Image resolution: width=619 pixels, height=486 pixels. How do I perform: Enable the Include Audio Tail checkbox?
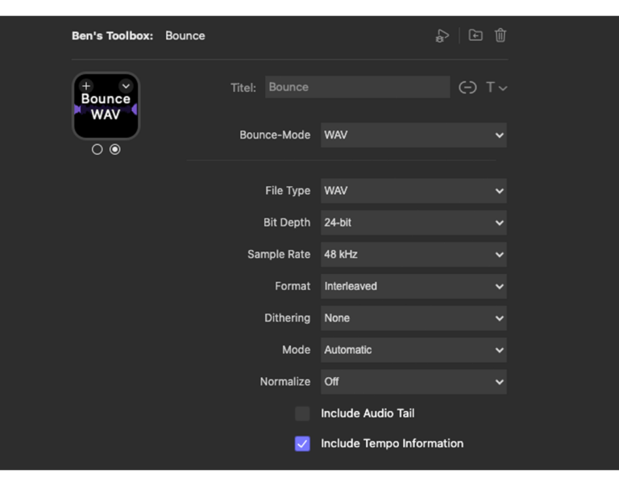click(x=302, y=413)
